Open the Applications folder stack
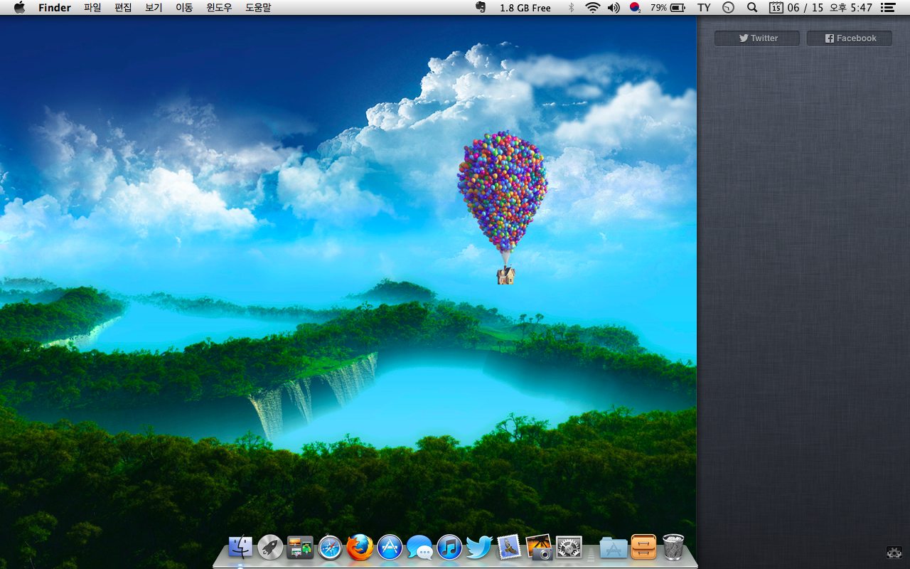This screenshot has width=910, height=569. (x=614, y=548)
